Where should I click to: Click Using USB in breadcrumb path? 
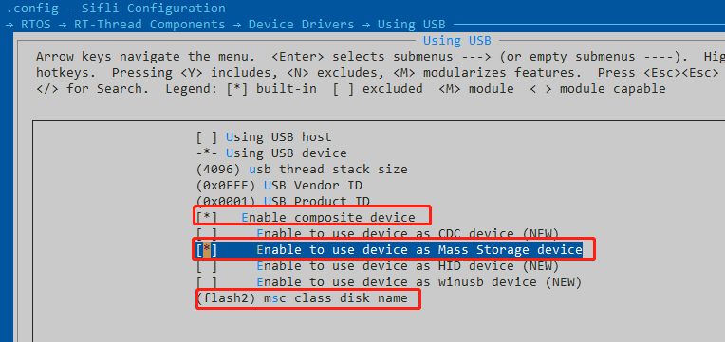[x=412, y=24]
